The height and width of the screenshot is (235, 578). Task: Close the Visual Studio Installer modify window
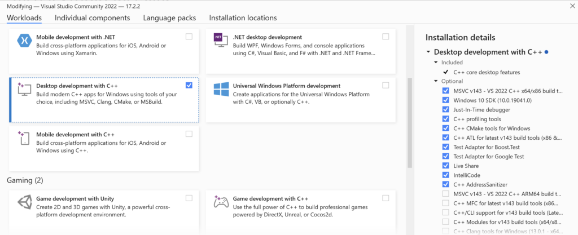click(x=572, y=6)
